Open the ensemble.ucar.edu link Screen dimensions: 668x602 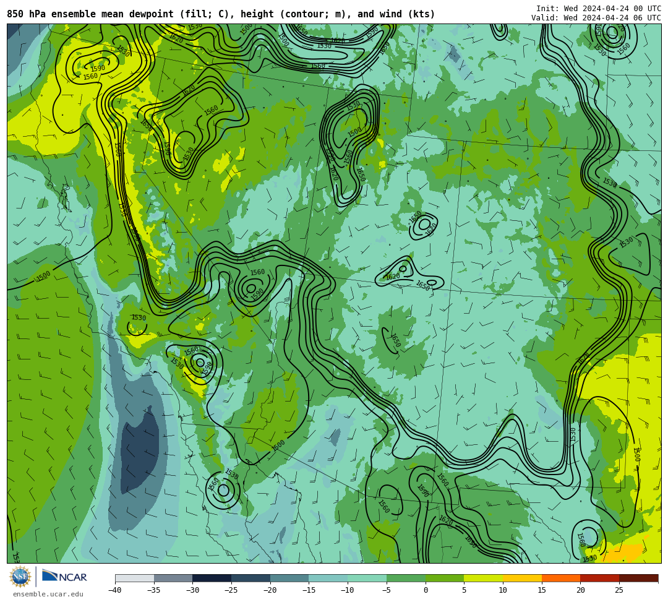point(48,594)
